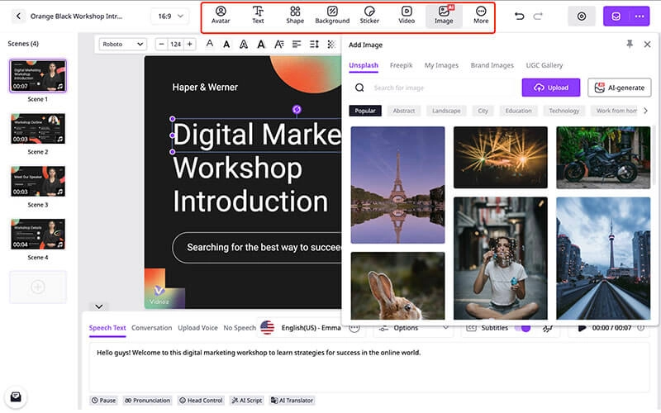Click the Upload button
This screenshot has height=413, width=661.
tap(550, 88)
